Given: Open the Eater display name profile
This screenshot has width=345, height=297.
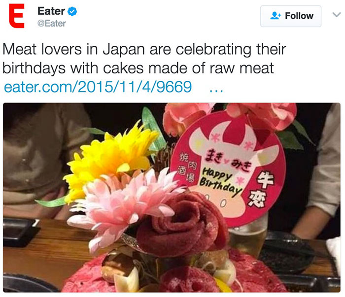Looking at the screenshot, I should tap(51, 11).
